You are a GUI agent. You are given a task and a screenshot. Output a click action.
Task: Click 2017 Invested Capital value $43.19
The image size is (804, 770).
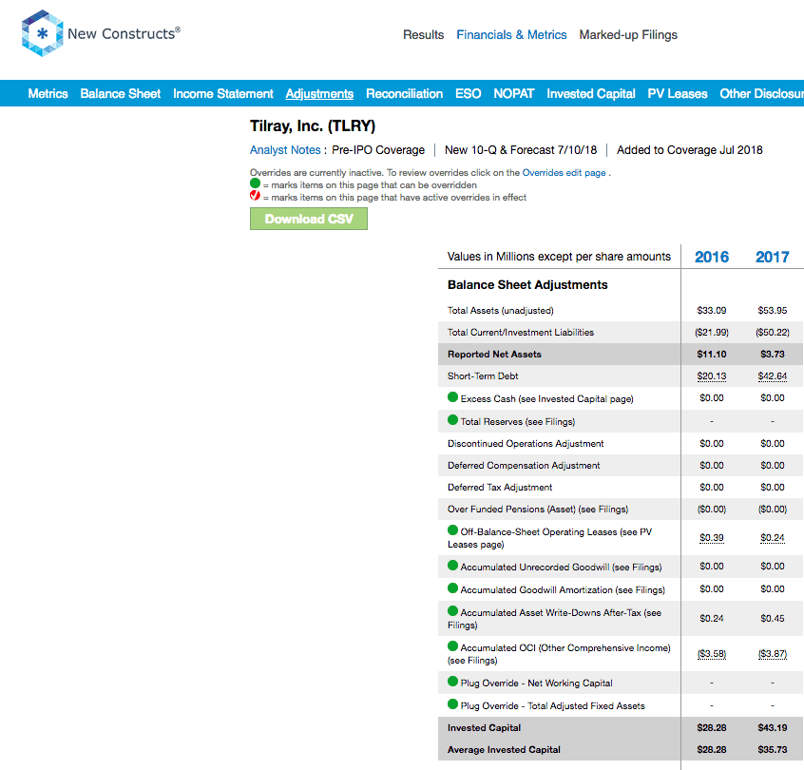(773, 728)
